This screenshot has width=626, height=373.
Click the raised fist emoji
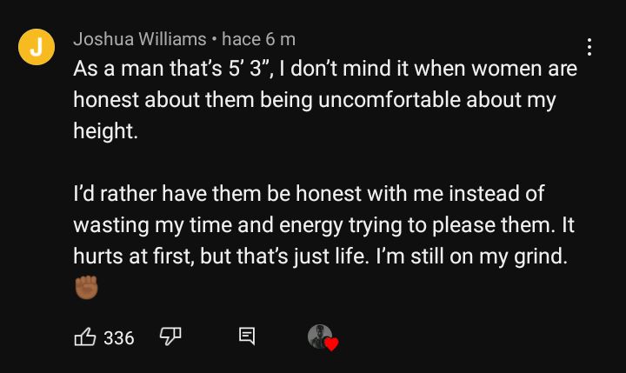[x=86, y=287]
